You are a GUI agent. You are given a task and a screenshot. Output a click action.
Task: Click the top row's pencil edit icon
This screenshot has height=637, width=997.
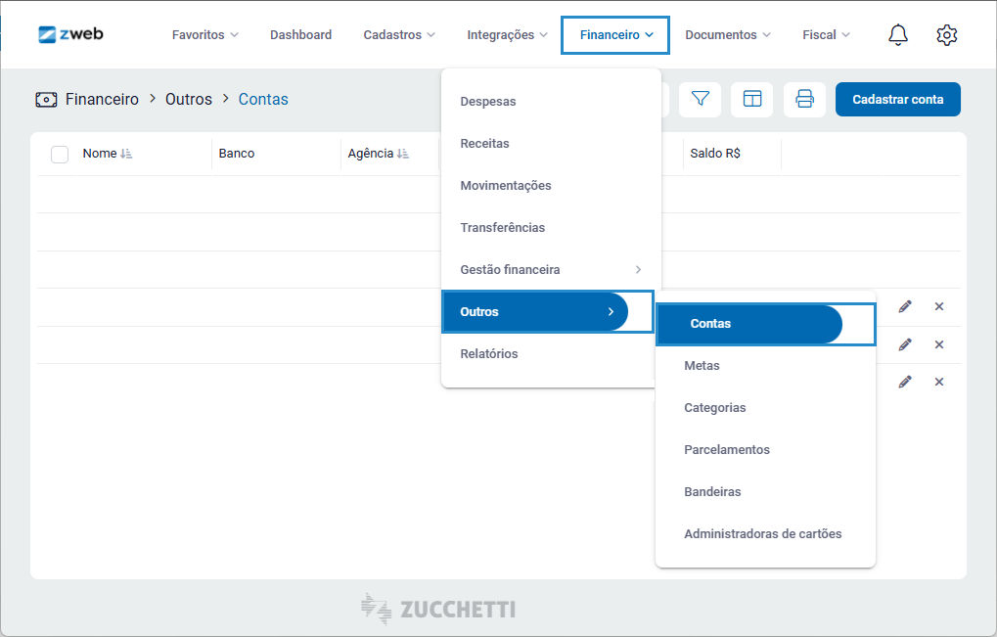click(x=905, y=306)
